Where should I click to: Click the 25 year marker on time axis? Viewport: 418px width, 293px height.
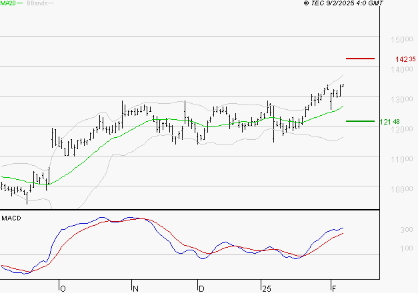(x=267, y=289)
